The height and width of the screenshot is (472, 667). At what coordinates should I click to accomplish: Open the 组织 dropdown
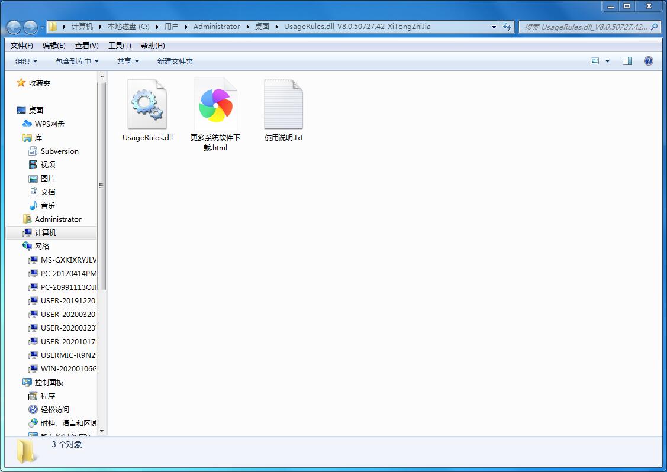pyautogui.click(x=26, y=62)
